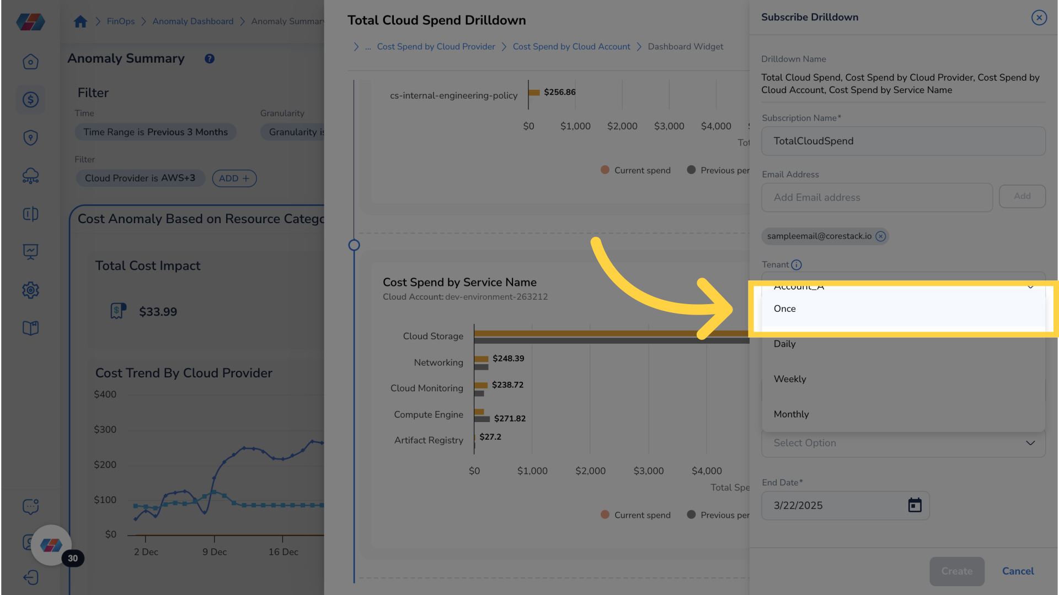Toggle Current spend legend in Service Name chart
The image size is (1059, 595).
pos(635,515)
